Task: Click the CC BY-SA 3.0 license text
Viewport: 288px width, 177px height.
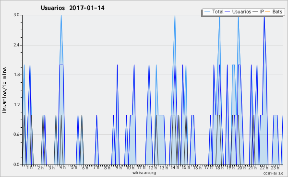Action: point(273,173)
